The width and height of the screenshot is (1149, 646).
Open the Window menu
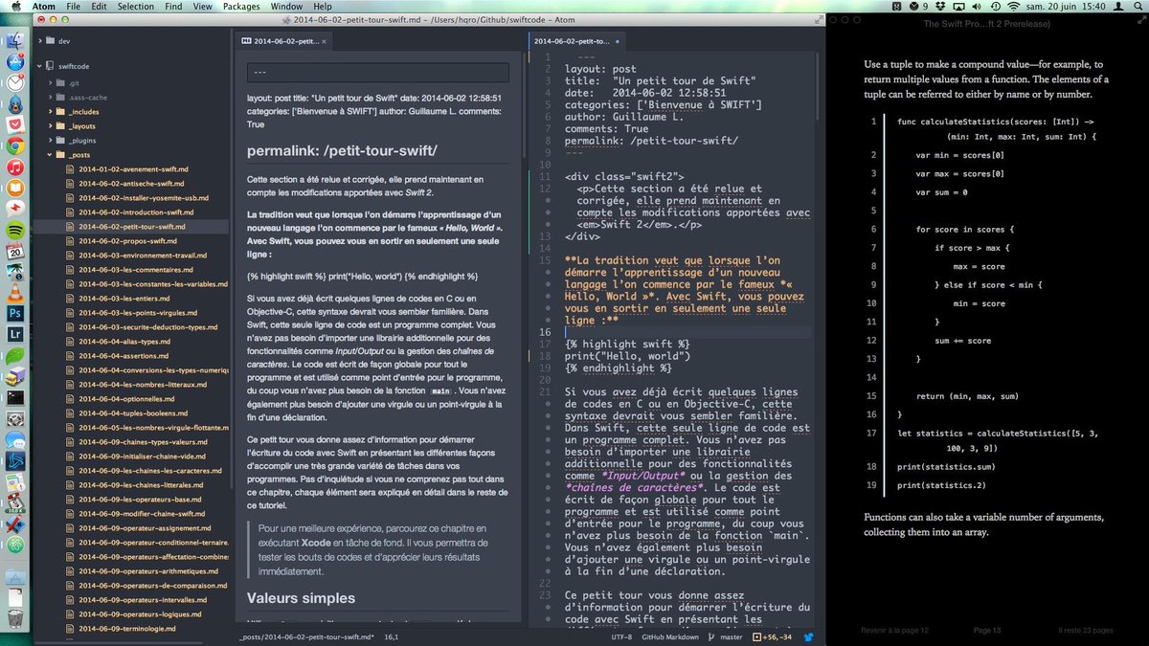[286, 7]
